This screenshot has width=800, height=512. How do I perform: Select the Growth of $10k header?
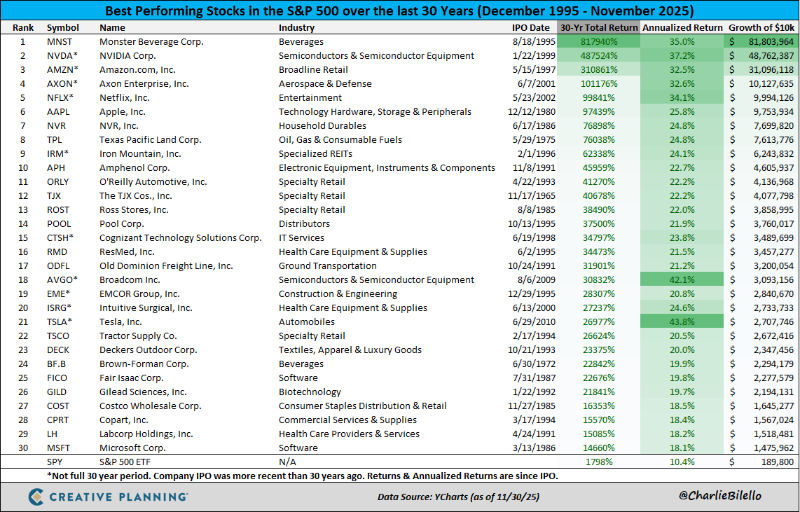761,28
